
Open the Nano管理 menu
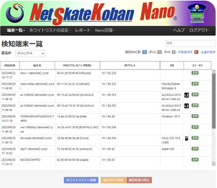105,30
